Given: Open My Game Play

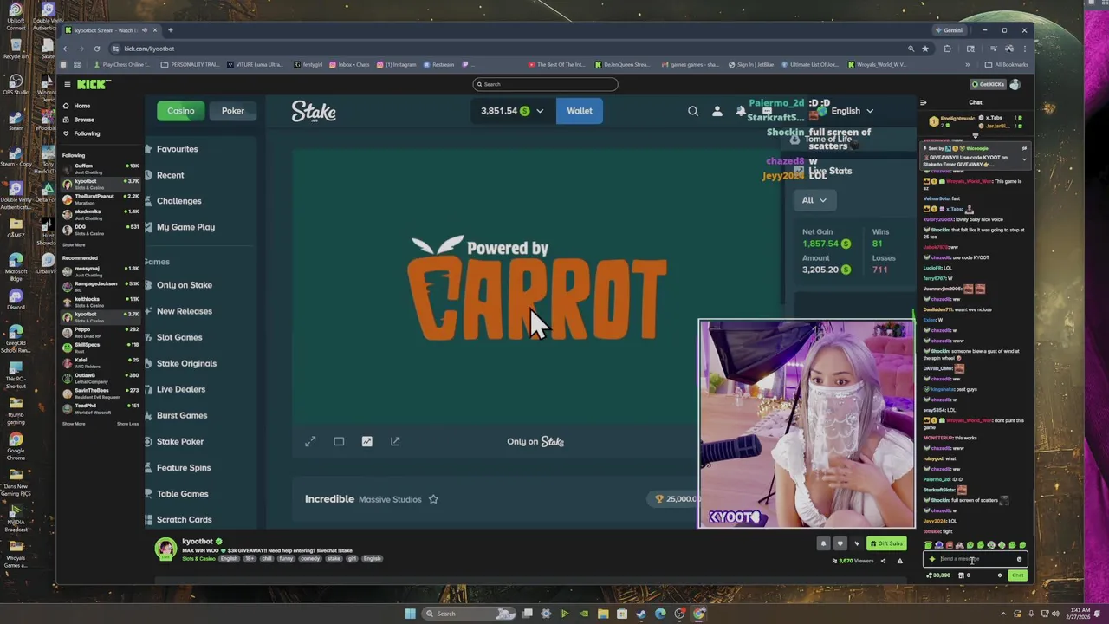Looking at the screenshot, I should point(185,227).
